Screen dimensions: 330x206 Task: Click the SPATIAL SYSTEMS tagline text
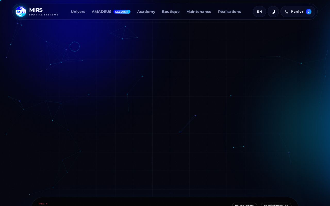(44, 15)
